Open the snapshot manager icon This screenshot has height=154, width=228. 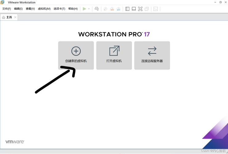tap(118, 9)
